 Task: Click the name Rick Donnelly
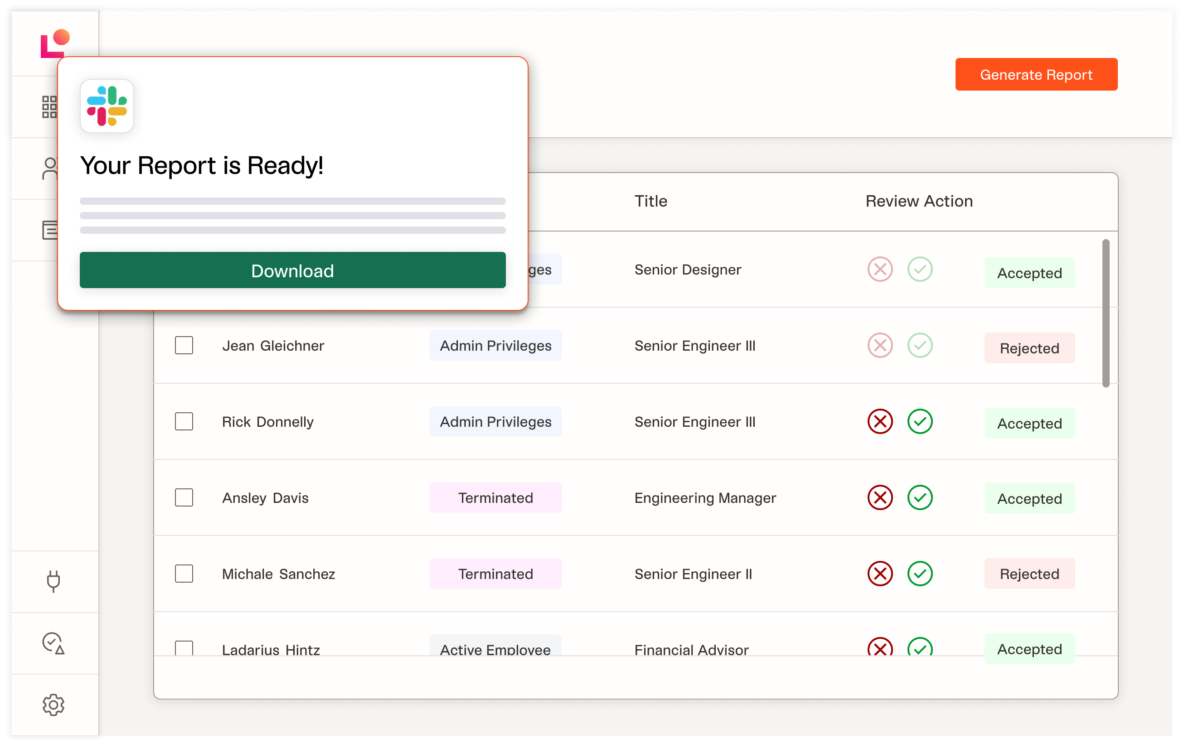tap(267, 422)
